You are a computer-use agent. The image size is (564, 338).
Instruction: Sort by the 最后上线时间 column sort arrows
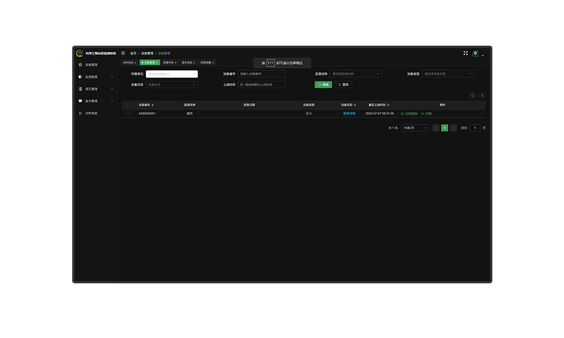click(388, 105)
